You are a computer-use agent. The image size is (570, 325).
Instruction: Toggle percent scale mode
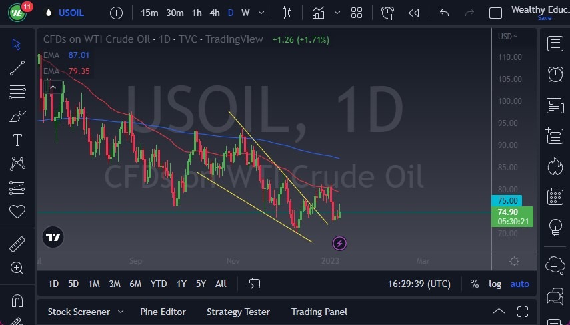tap(475, 284)
